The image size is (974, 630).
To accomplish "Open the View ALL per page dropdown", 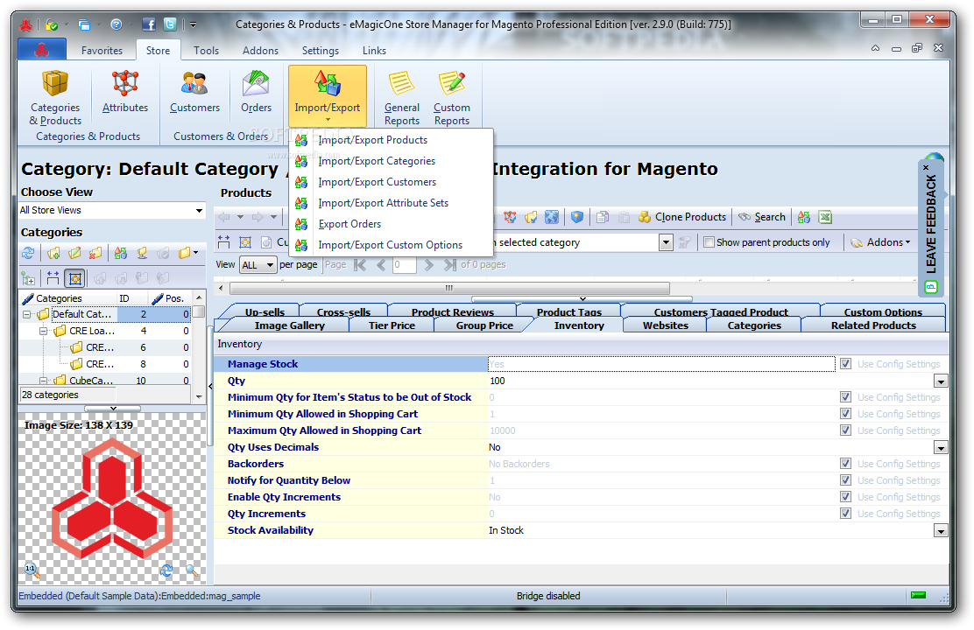I will click(258, 265).
